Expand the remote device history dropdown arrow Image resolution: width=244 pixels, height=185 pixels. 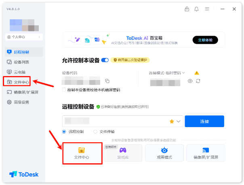pos(178,121)
